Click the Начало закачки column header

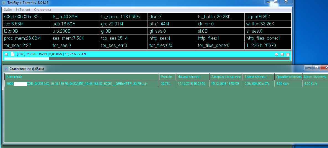click(x=192, y=77)
